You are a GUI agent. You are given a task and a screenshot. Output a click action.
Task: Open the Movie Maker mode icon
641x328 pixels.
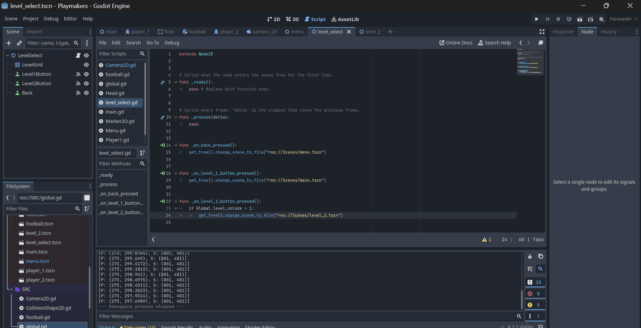pyautogui.click(x=601, y=19)
